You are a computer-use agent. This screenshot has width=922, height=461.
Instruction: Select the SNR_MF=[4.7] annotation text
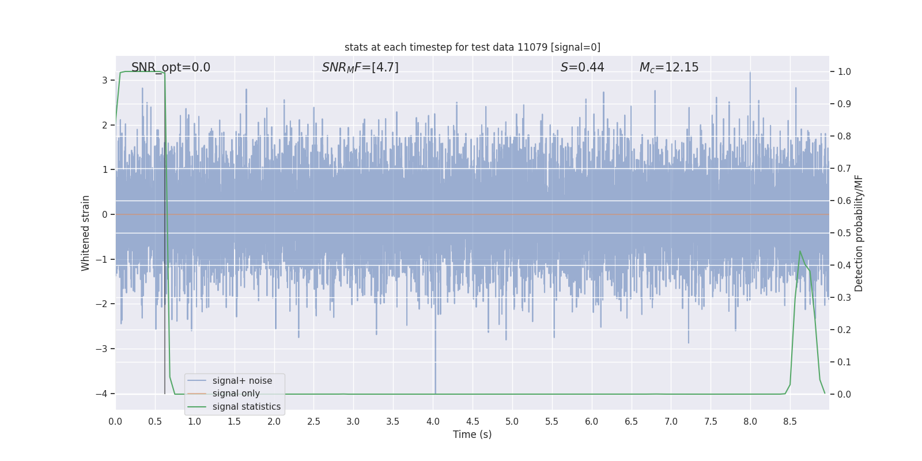(360, 67)
